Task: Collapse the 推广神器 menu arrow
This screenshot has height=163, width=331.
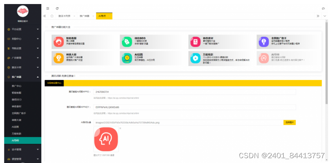Action: pyautogui.click(x=38, y=77)
